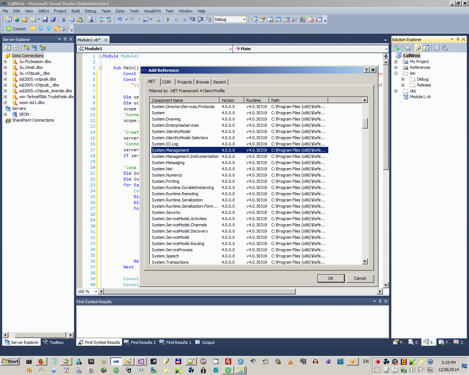
Task: Click the Save All icon
Action: pyautogui.click(x=53, y=19)
